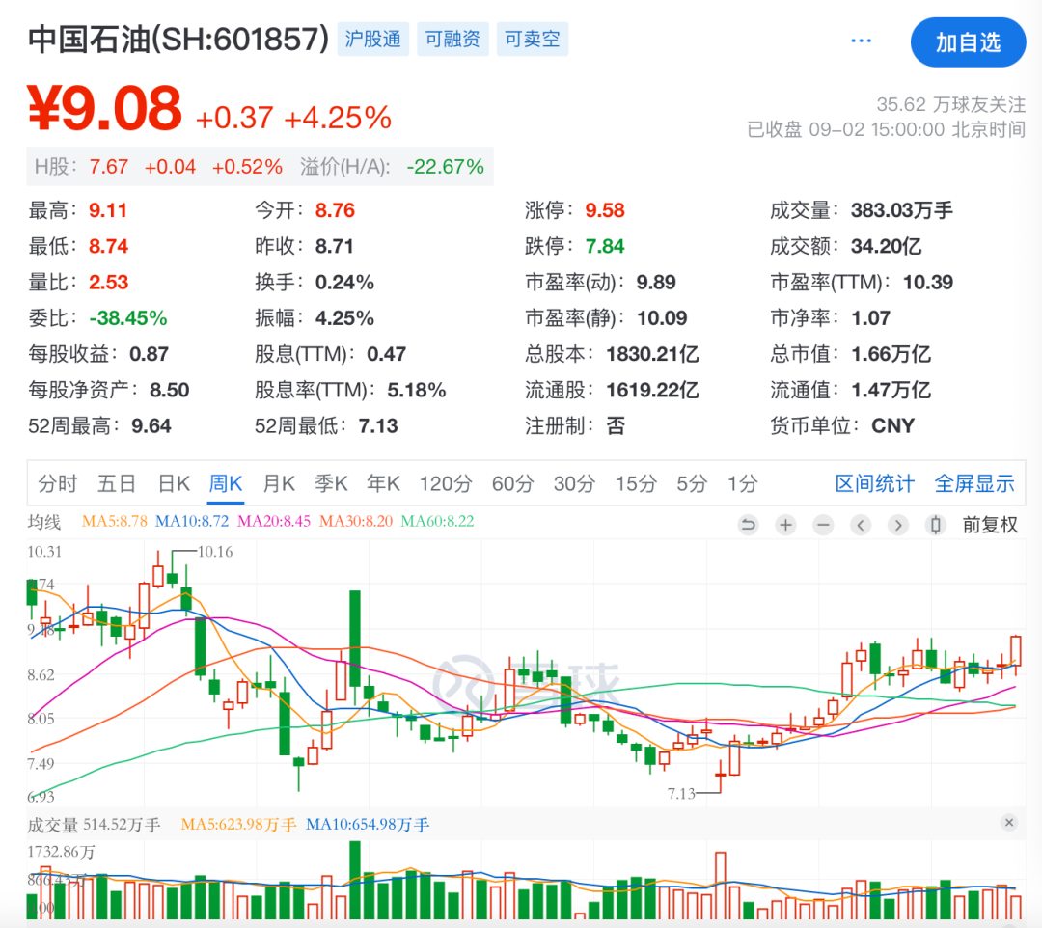Click the 总股本 value 1830.21亿
Screen dimensions: 1042x928
point(652,354)
